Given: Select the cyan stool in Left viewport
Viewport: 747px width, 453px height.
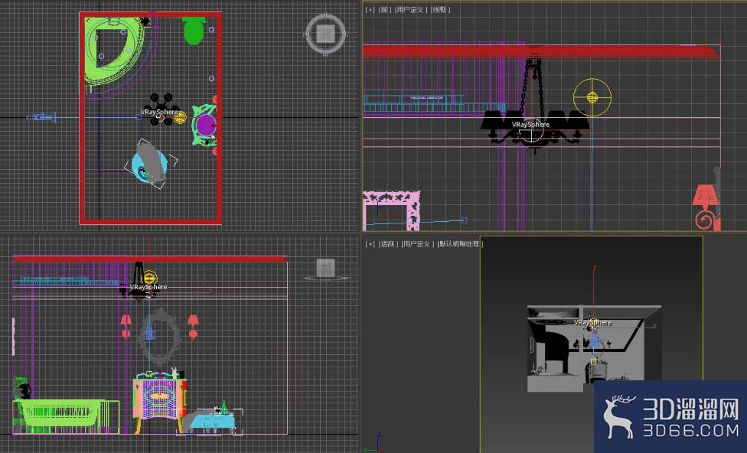Looking at the screenshot, I should 210,421.
